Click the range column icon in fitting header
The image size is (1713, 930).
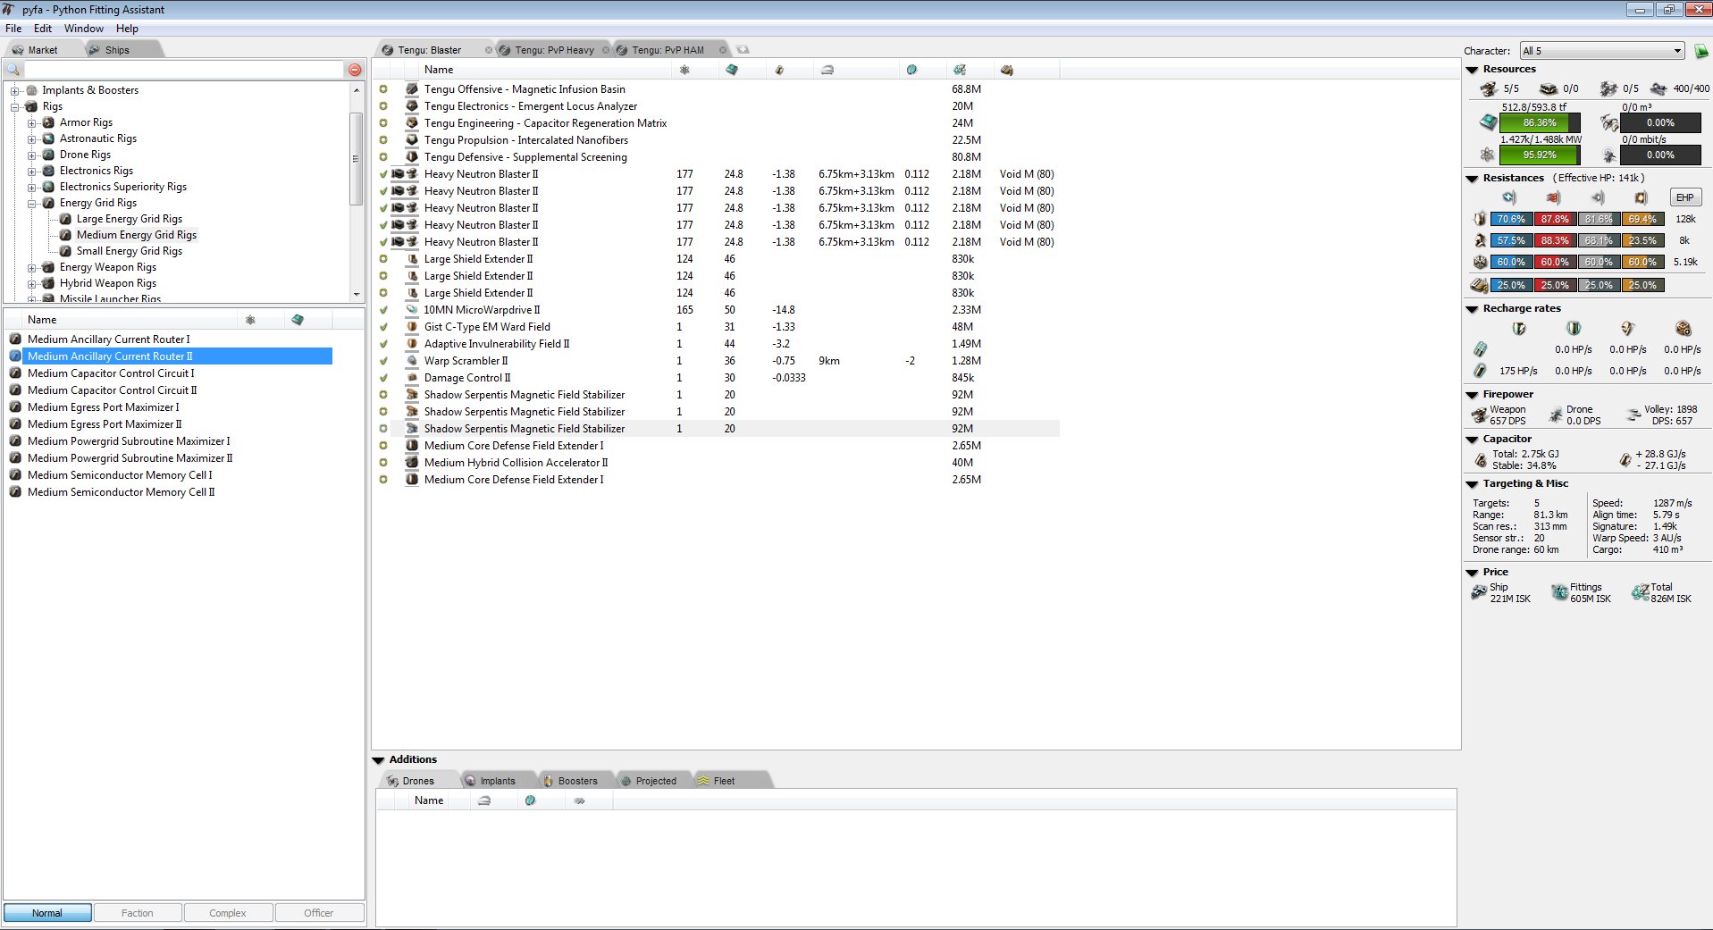[827, 70]
